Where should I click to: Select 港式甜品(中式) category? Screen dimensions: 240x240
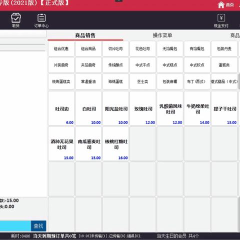click(224, 81)
